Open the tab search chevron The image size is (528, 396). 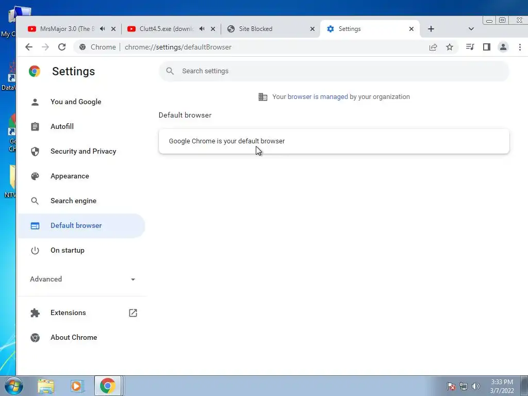click(471, 29)
